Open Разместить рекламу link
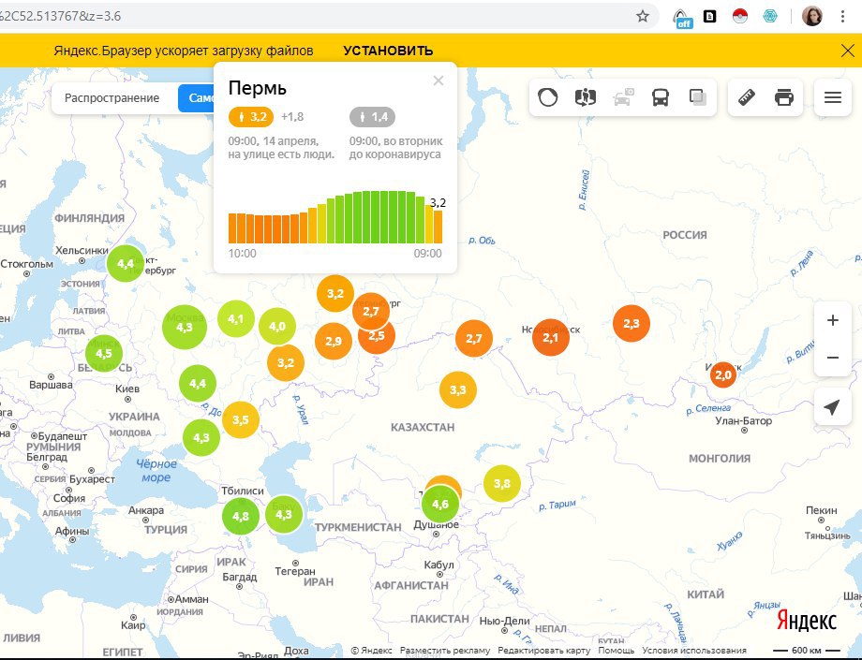 point(445,651)
